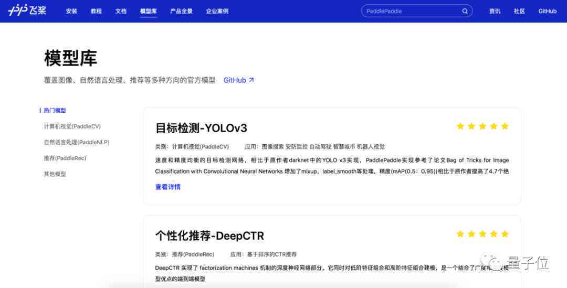Open the 社区 header link
567x288 pixels.
coord(519,11)
